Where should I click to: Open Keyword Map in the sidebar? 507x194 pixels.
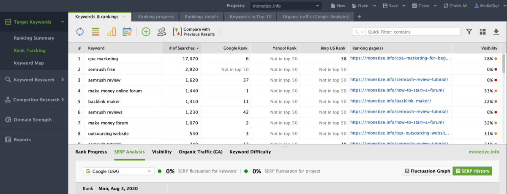29,63
